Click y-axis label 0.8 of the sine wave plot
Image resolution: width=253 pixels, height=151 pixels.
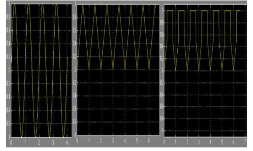(x=8, y=17)
